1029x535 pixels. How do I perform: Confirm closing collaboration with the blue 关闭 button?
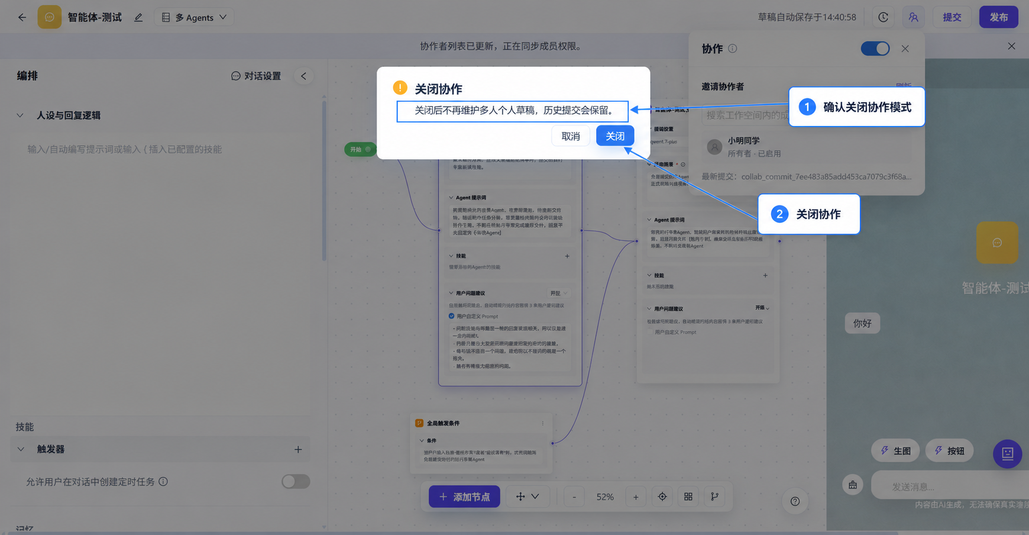coord(615,136)
